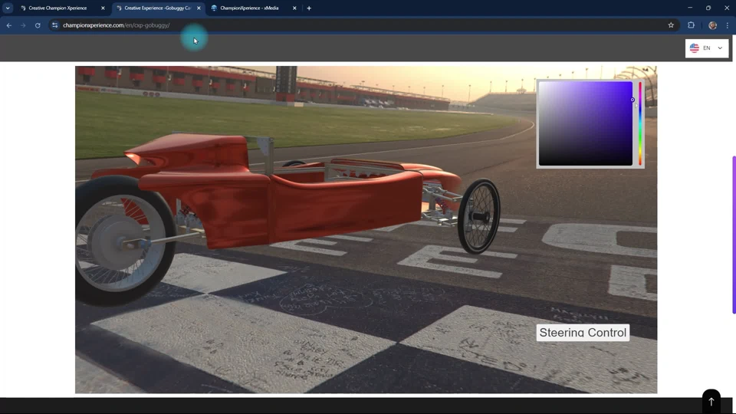
Task: Restore down the browser window
Action: pyautogui.click(x=708, y=8)
